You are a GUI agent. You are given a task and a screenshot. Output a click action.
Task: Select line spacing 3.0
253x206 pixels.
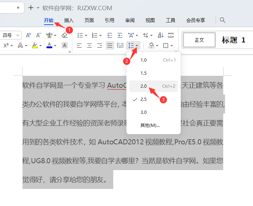[154, 112]
